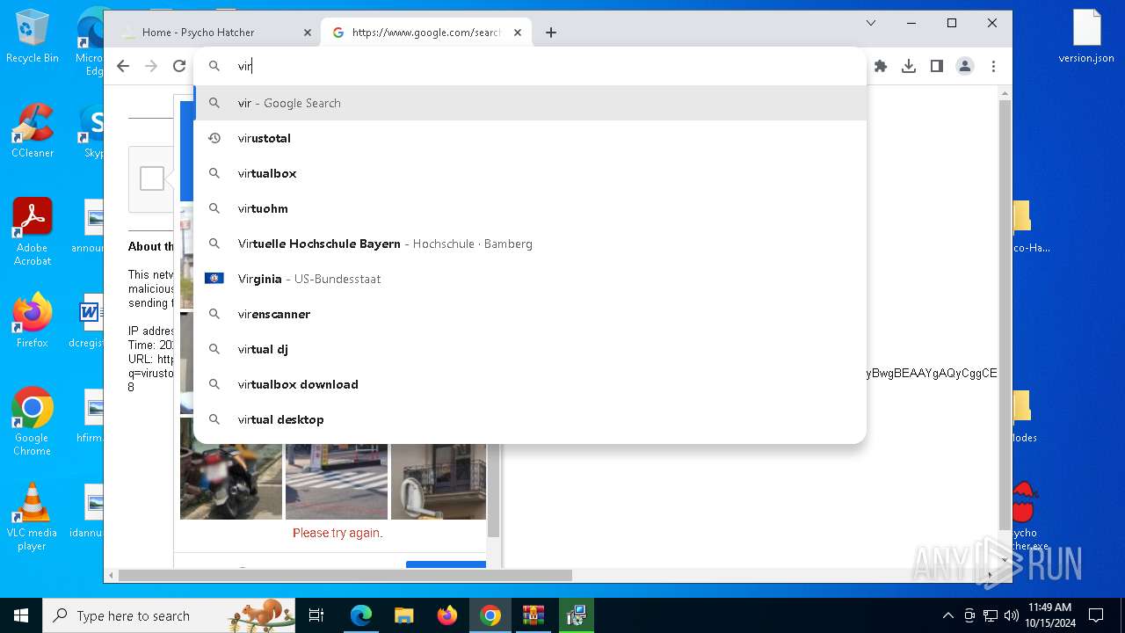Image resolution: width=1125 pixels, height=633 pixels.
Task: Toggle the Chrome side panel icon
Action: [x=937, y=66]
